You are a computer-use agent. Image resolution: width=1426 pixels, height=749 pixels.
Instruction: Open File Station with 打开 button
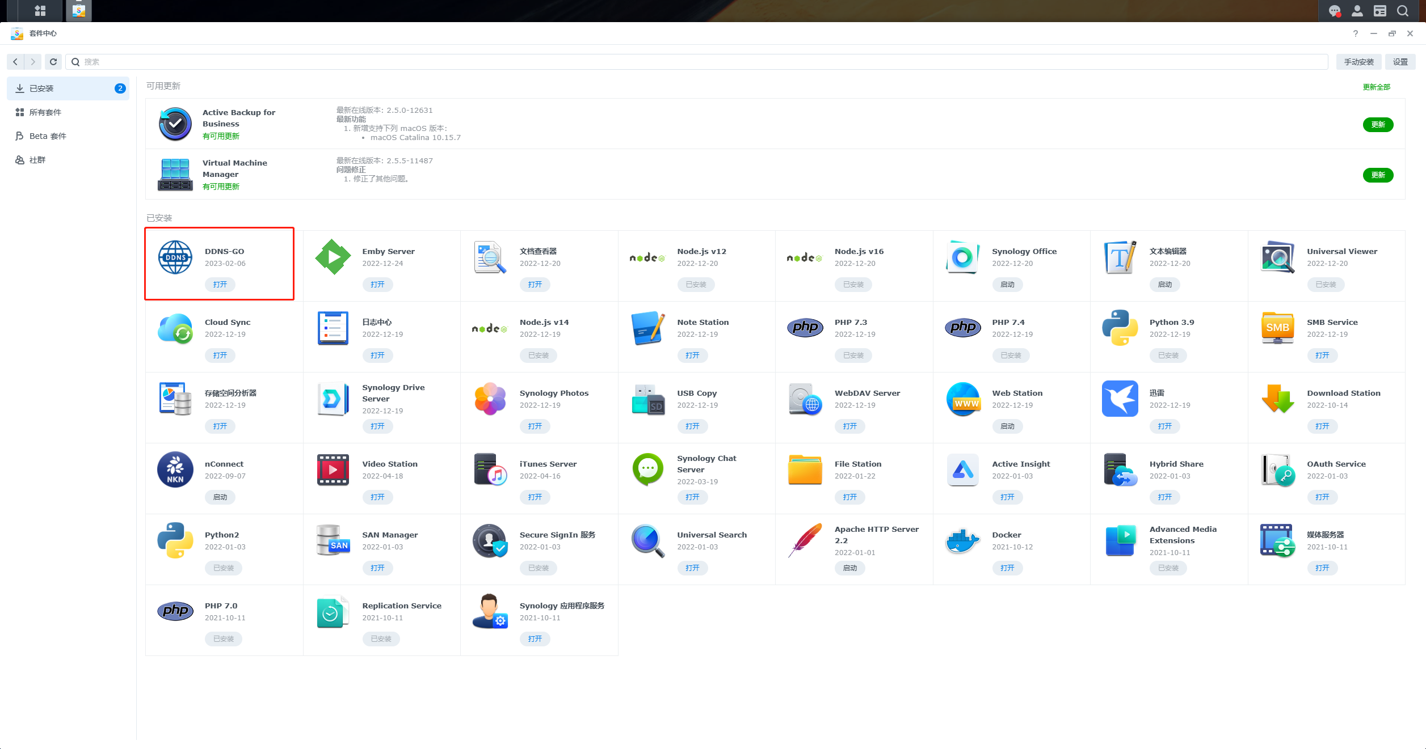click(x=849, y=497)
